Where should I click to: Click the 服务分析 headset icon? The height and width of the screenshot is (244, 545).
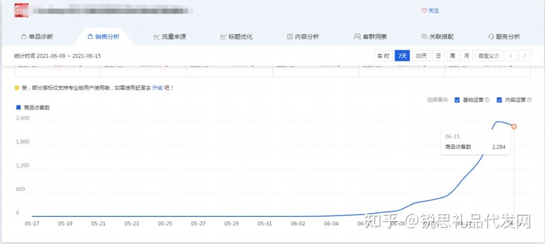pos(491,37)
